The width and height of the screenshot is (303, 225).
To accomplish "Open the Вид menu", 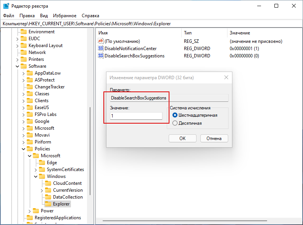I will coord(44,16).
